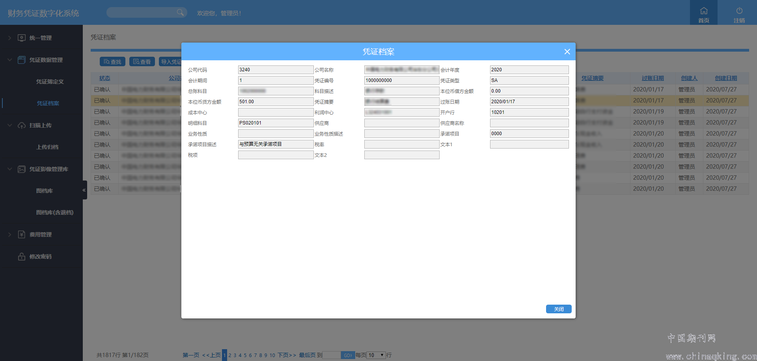This screenshot has width=757, height=361.
Task: Click the 统一管理 sidebar icon
Action: point(22,38)
